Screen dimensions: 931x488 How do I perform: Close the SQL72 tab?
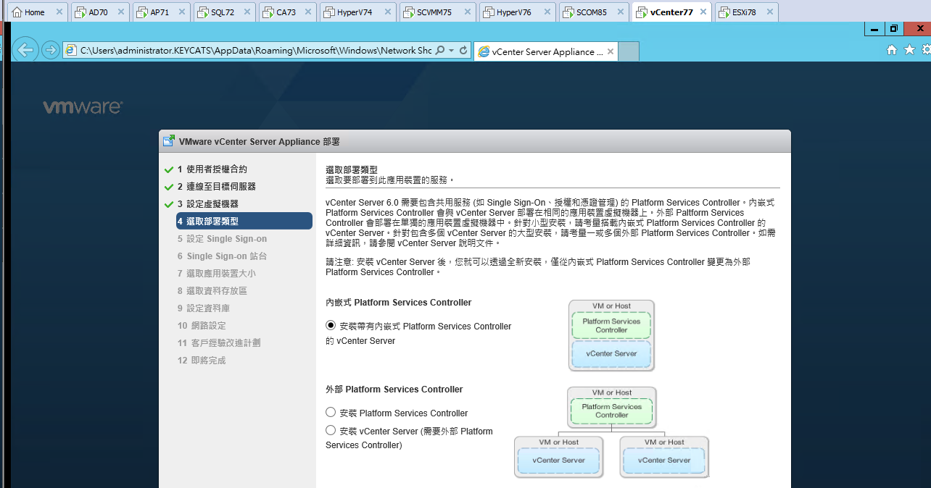pos(247,12)
